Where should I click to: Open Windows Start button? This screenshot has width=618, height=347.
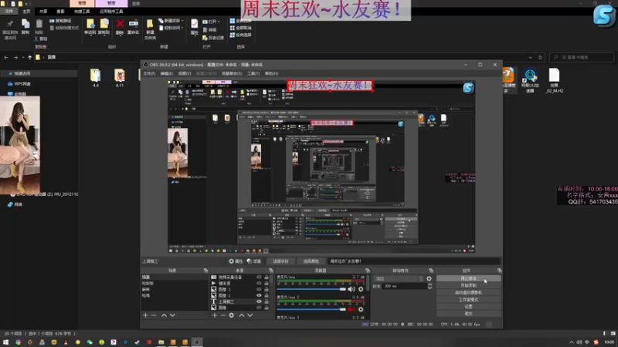click(5, 342)
